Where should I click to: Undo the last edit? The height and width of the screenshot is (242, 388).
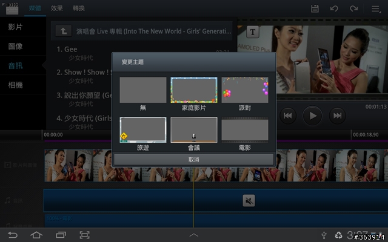point(334,8)
